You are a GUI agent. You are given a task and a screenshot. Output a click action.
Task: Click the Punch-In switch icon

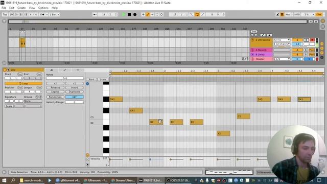point(192,14)
